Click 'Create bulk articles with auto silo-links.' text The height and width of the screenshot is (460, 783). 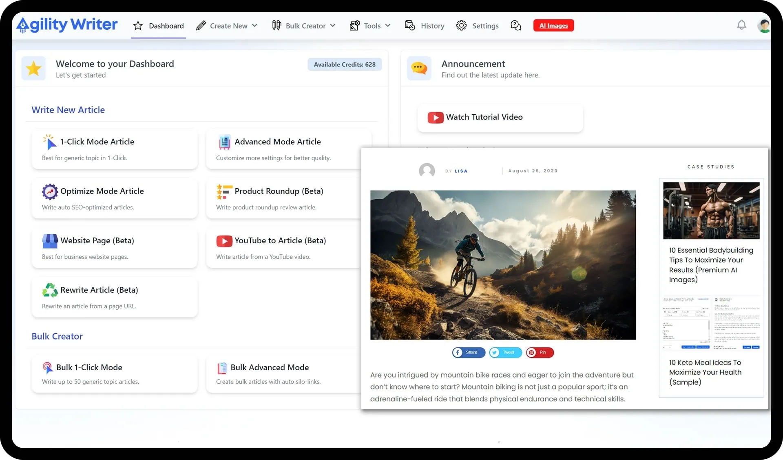pos(268,382)
